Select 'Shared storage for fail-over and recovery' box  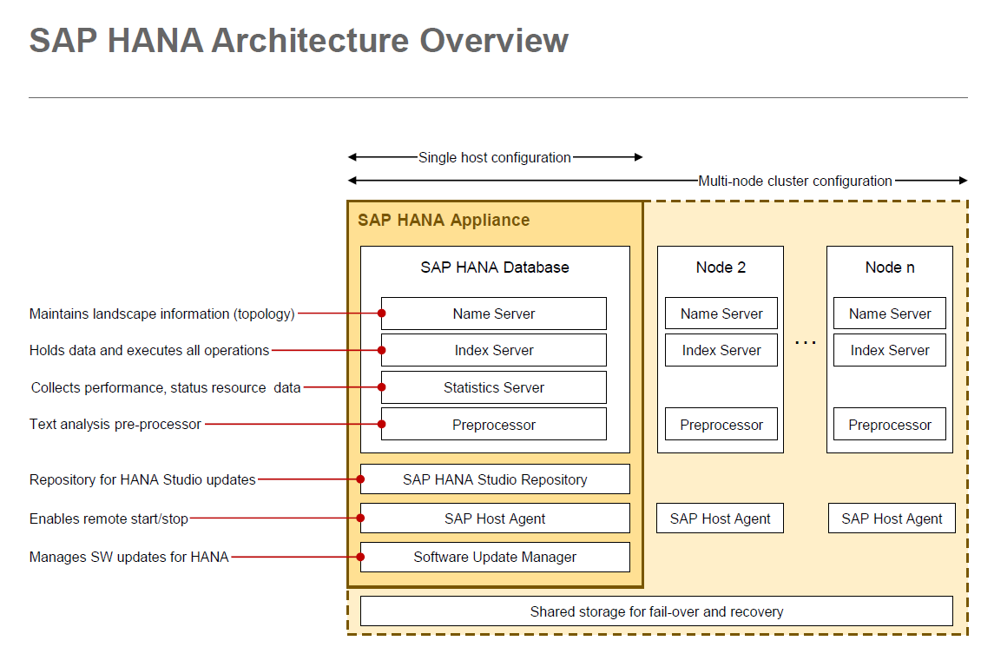pos(656,611)
